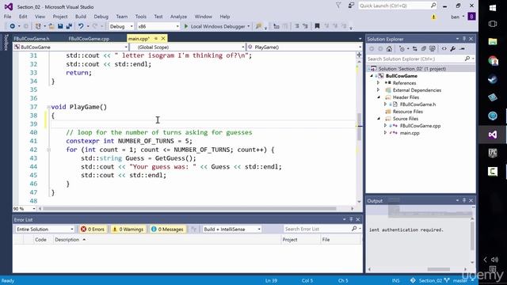Click the Save icon in the toolbar

click(60, 26)
